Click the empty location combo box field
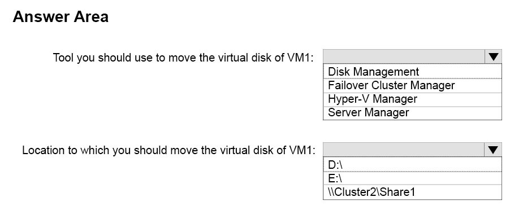Viewport: 523px width, 210px height. point(404,150)
